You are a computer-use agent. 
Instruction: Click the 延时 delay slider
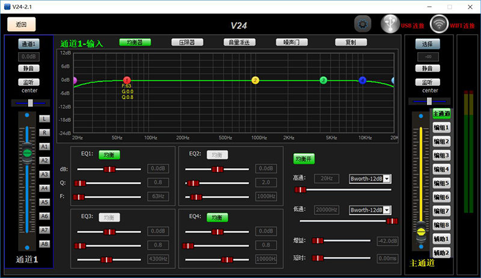[x=342, y=258]
